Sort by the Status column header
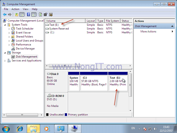 tap(126, 21)
